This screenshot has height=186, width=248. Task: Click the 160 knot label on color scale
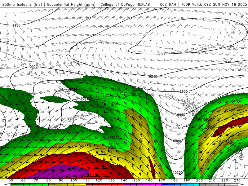[149, 180]
